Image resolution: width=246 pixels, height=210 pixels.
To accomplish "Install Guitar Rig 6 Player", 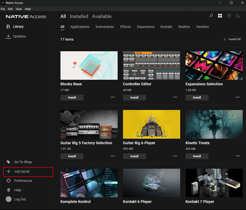I will click(134, 156).
